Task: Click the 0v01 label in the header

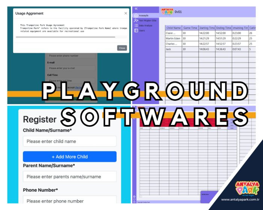Action: pyautogui.click(x=178, y=12)
